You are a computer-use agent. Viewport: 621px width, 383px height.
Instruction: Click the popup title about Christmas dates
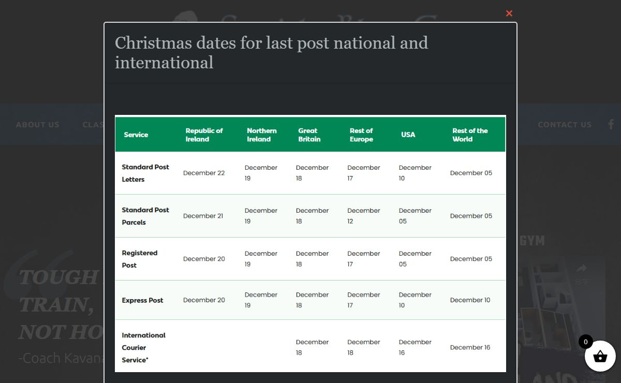(271, 52)
